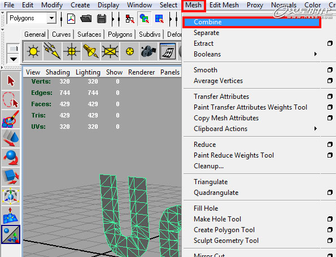The width and height of the screenshot is (336, 257).
Task: Select by component type mode icon
Action: pos(159,19)
